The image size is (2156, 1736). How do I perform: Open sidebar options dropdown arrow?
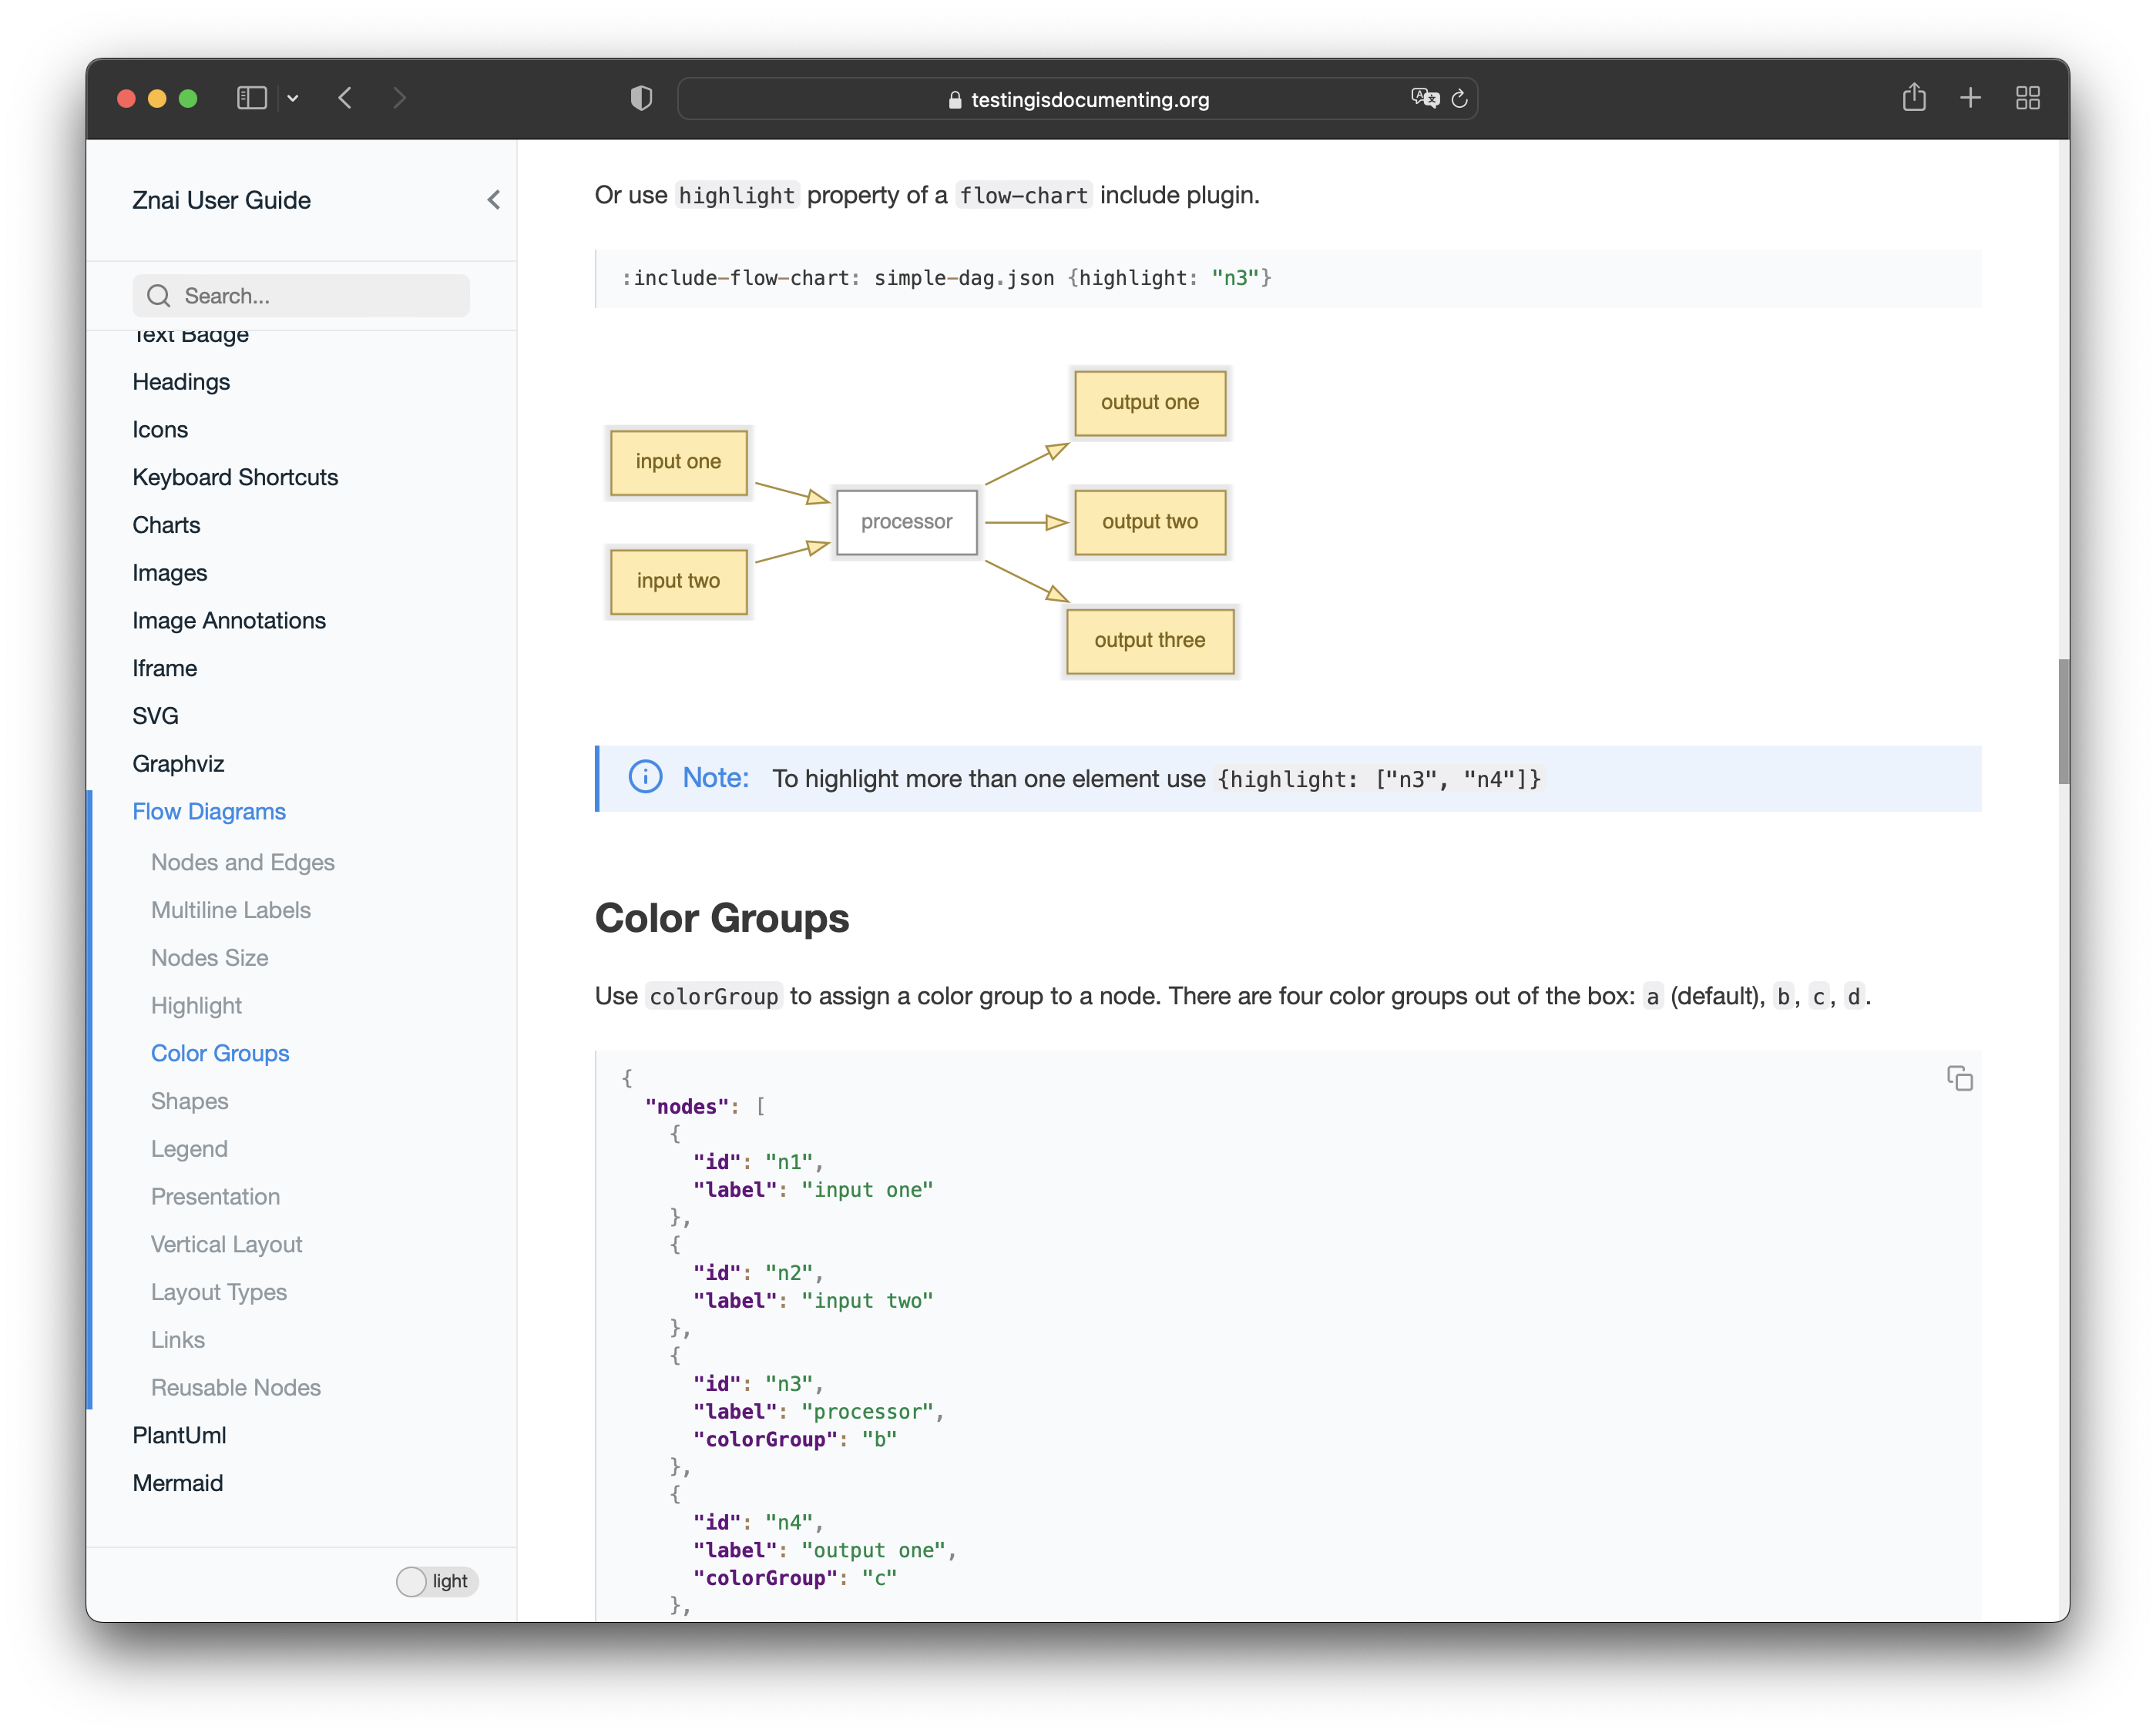293,98
